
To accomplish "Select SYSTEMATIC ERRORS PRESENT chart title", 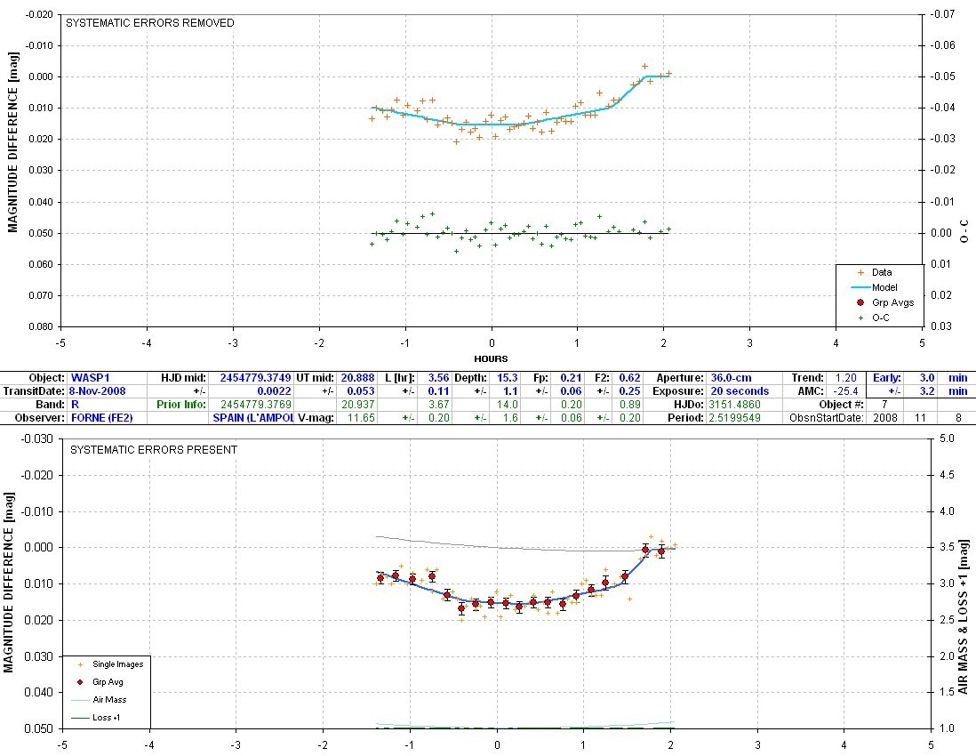I will (x=154, y=450).
